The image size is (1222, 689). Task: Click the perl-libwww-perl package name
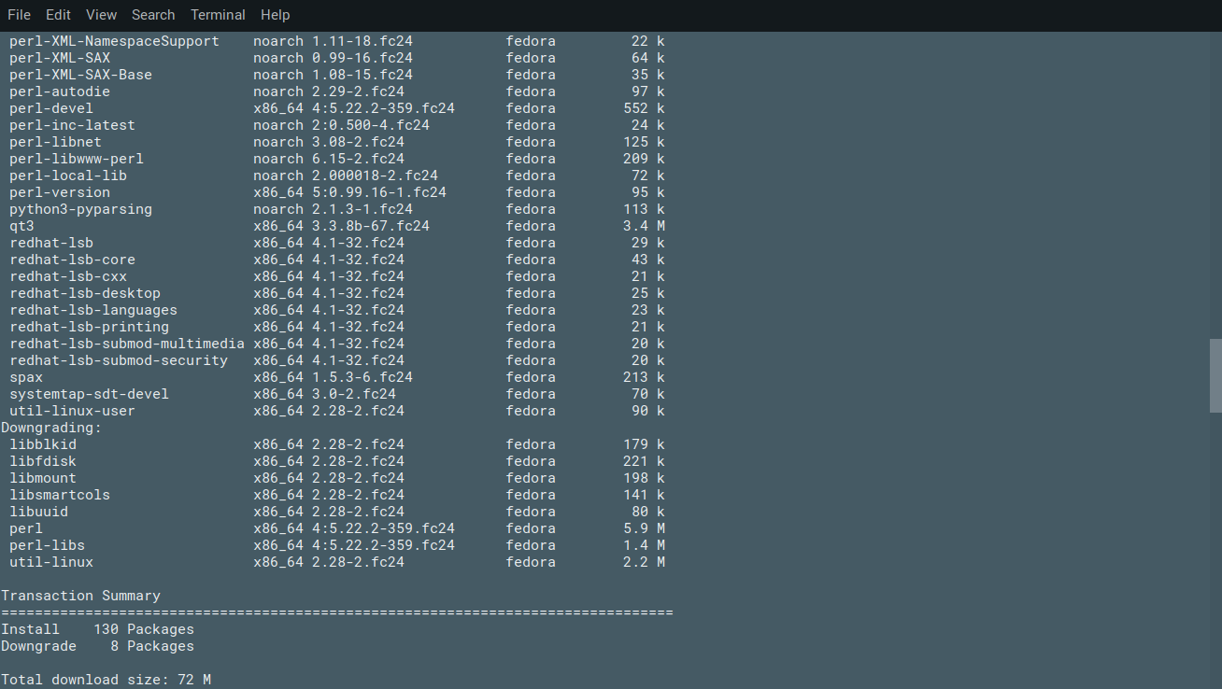[77, 159]
